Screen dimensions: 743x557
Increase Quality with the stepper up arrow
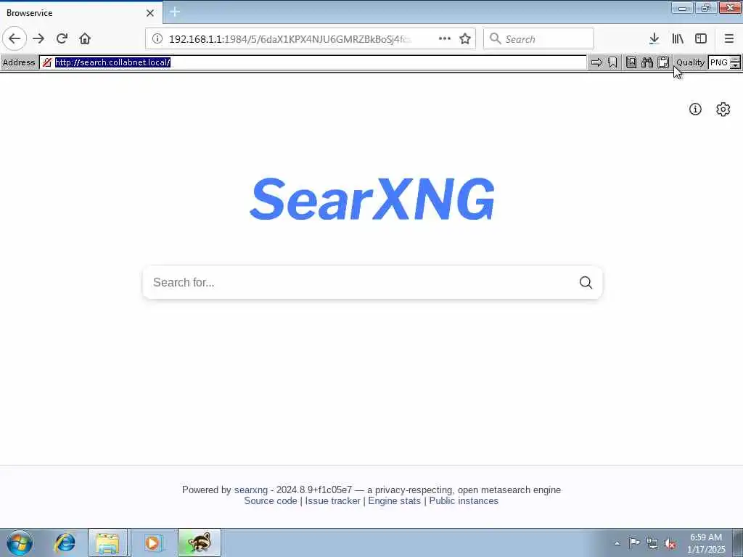point(735,59)
